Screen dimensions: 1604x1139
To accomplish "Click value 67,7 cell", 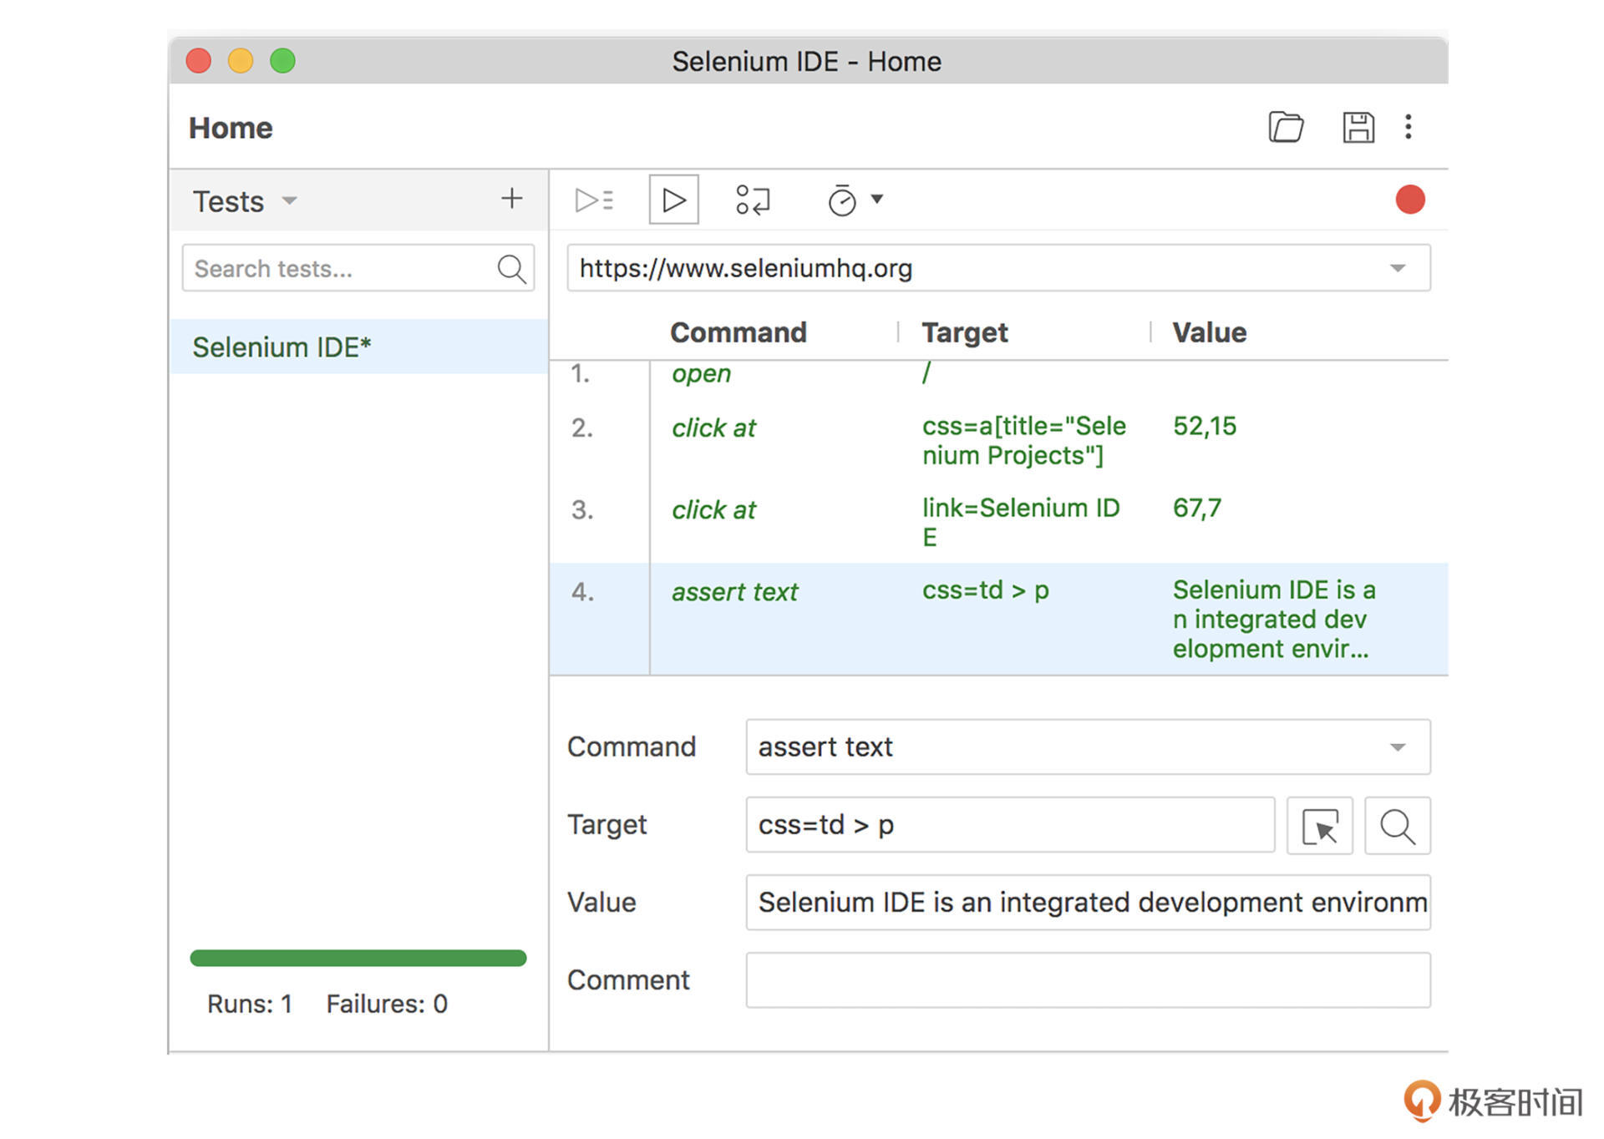I will [x=1196, y=508].
